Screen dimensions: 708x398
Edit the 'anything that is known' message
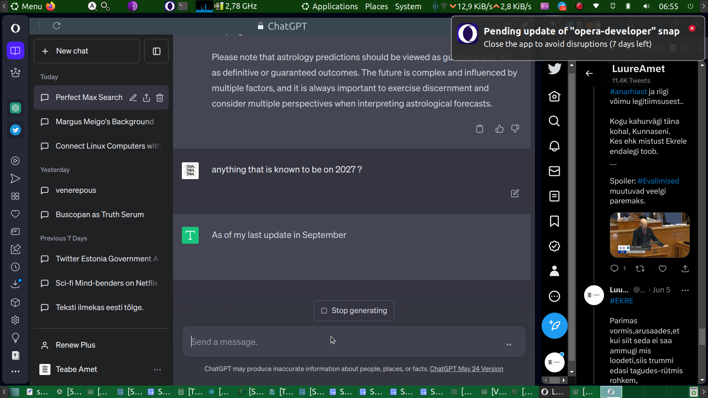click(x=515, y=193)
